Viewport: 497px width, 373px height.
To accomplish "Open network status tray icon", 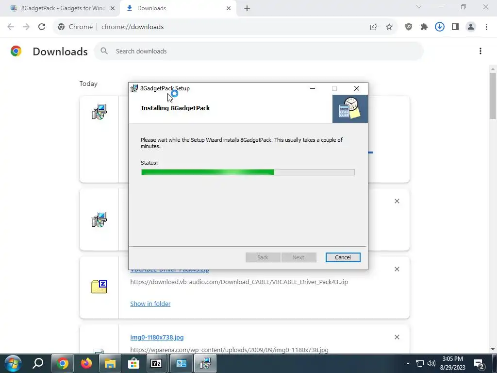I will [420, 363].
